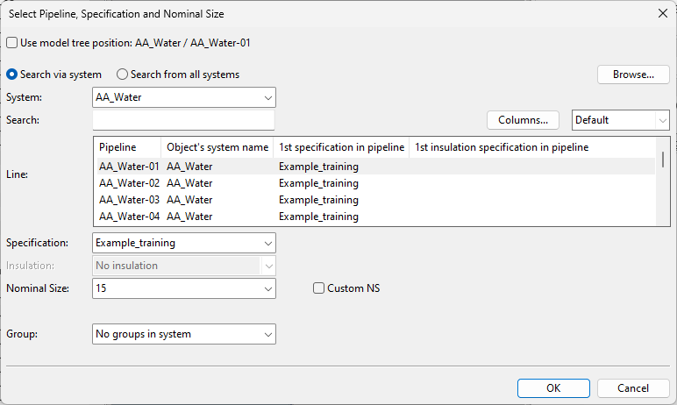Select the AA_Water-02 pipeline row
This screenshot has width=677, height=405.
point(129,183)
